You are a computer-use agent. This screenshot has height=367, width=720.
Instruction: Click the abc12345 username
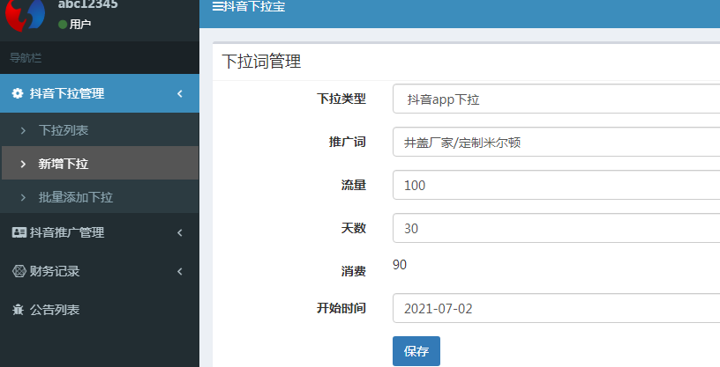pyautogui.click(x=87, y=4)
